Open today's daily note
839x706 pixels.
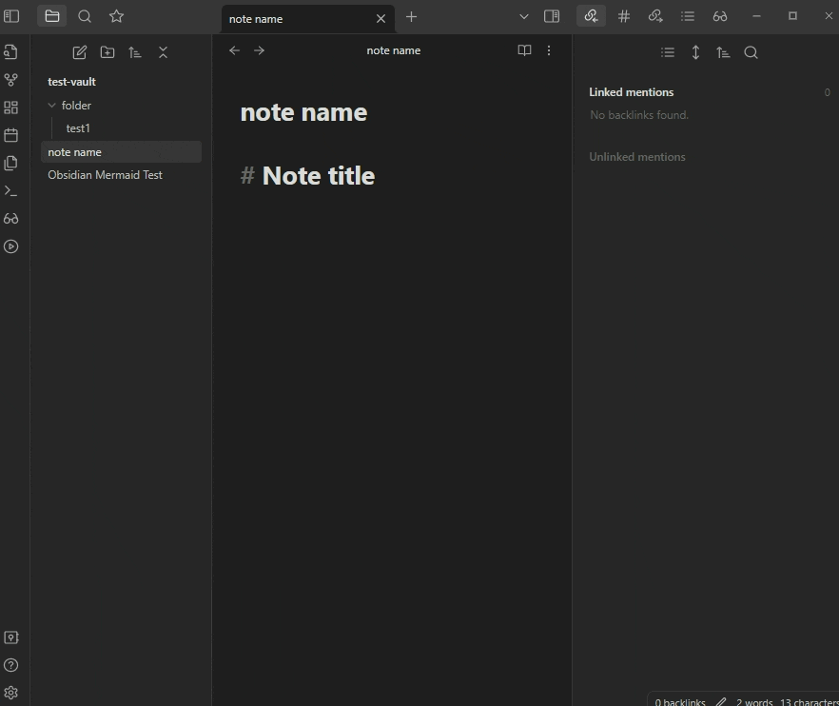click(x=11, y=134)
